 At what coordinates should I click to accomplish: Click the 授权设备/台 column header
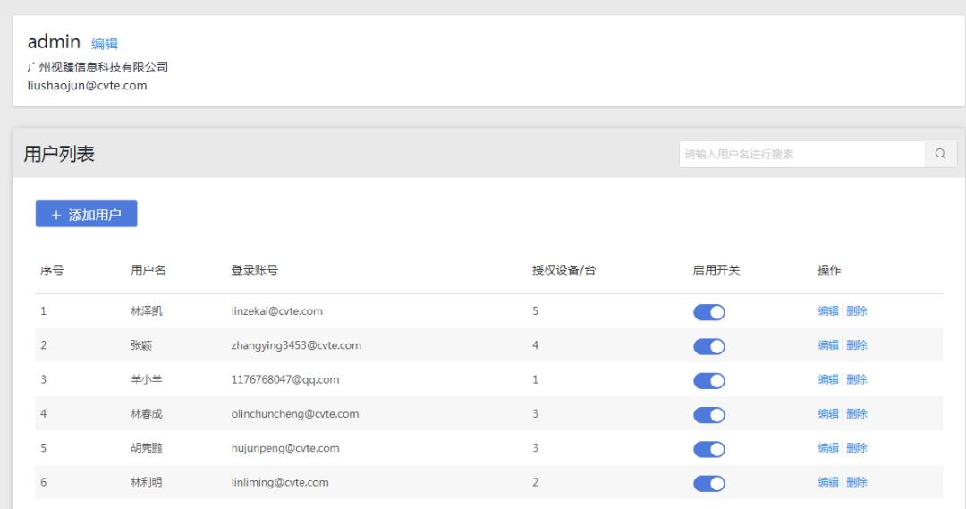[563, 271]
